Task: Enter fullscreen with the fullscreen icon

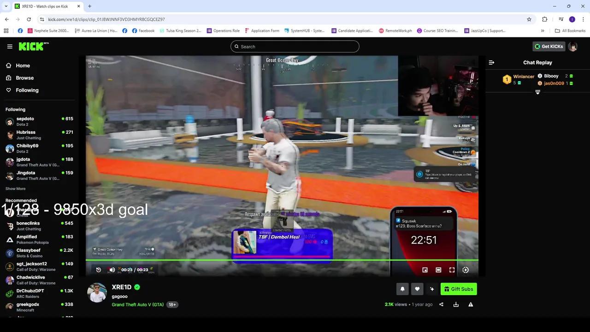Action: pos(452,270)
